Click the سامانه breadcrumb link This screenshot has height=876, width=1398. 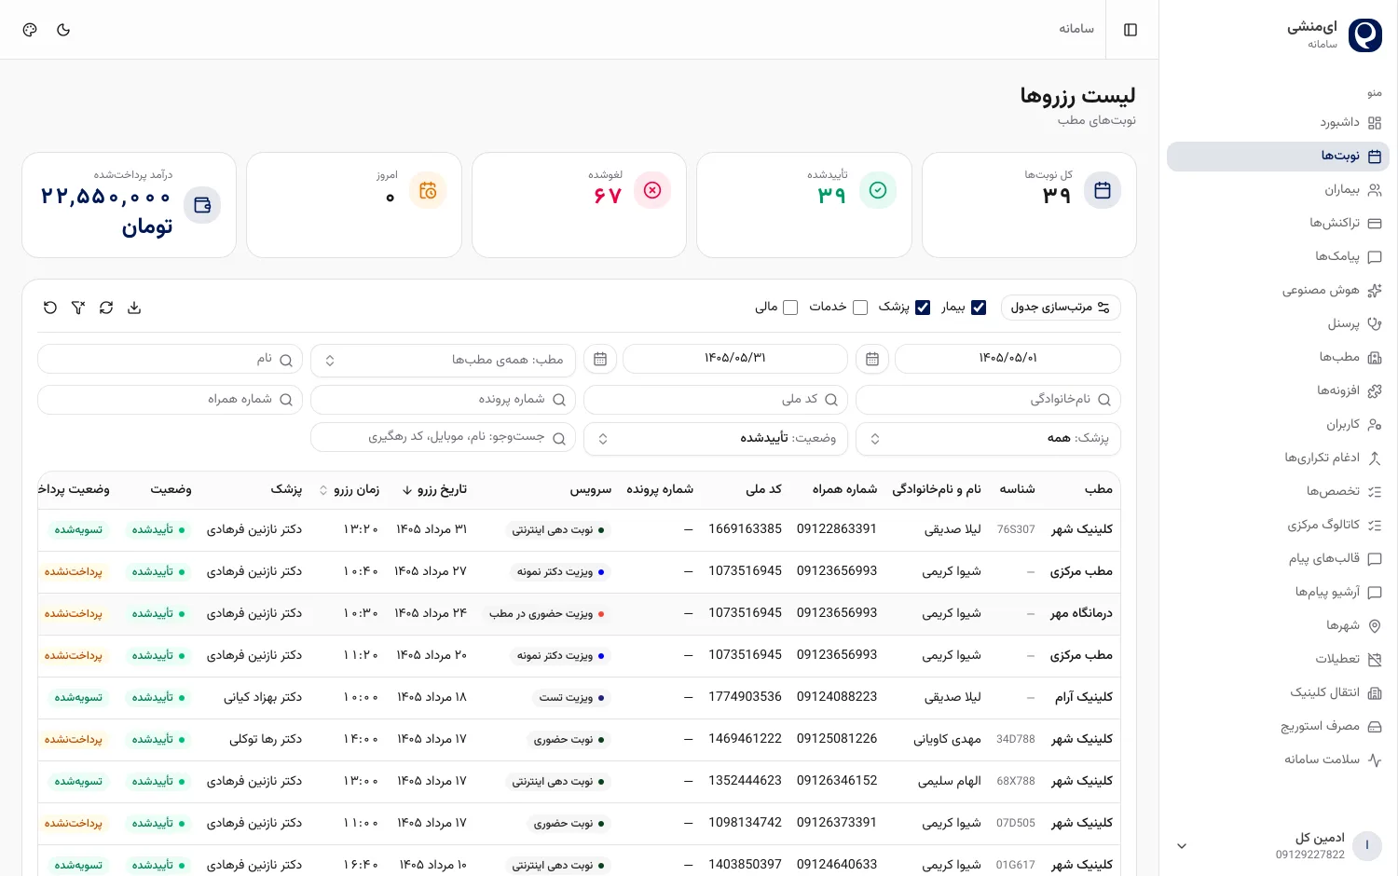(x=1076, y=29)
